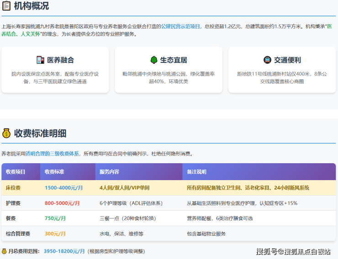Click the money bag icon beside 收费标准明细
The width and height of the screenshot is (338, 259).
6,133
